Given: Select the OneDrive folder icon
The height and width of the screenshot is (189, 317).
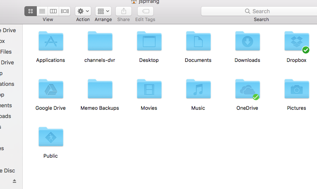Looking at the screenshot, I should [x=247, y=90].
